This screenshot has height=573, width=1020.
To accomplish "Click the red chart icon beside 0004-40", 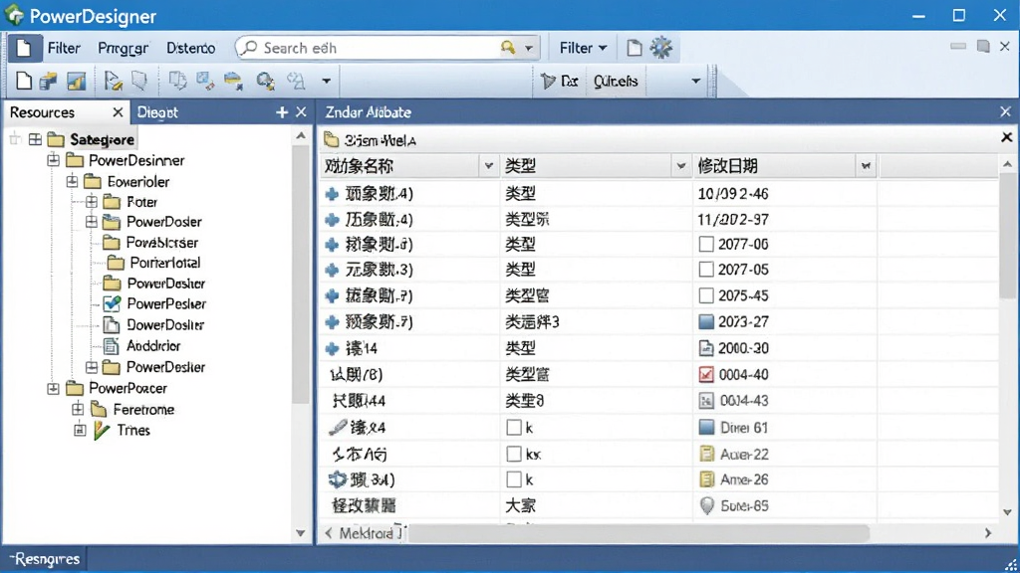I will (706, 374).
